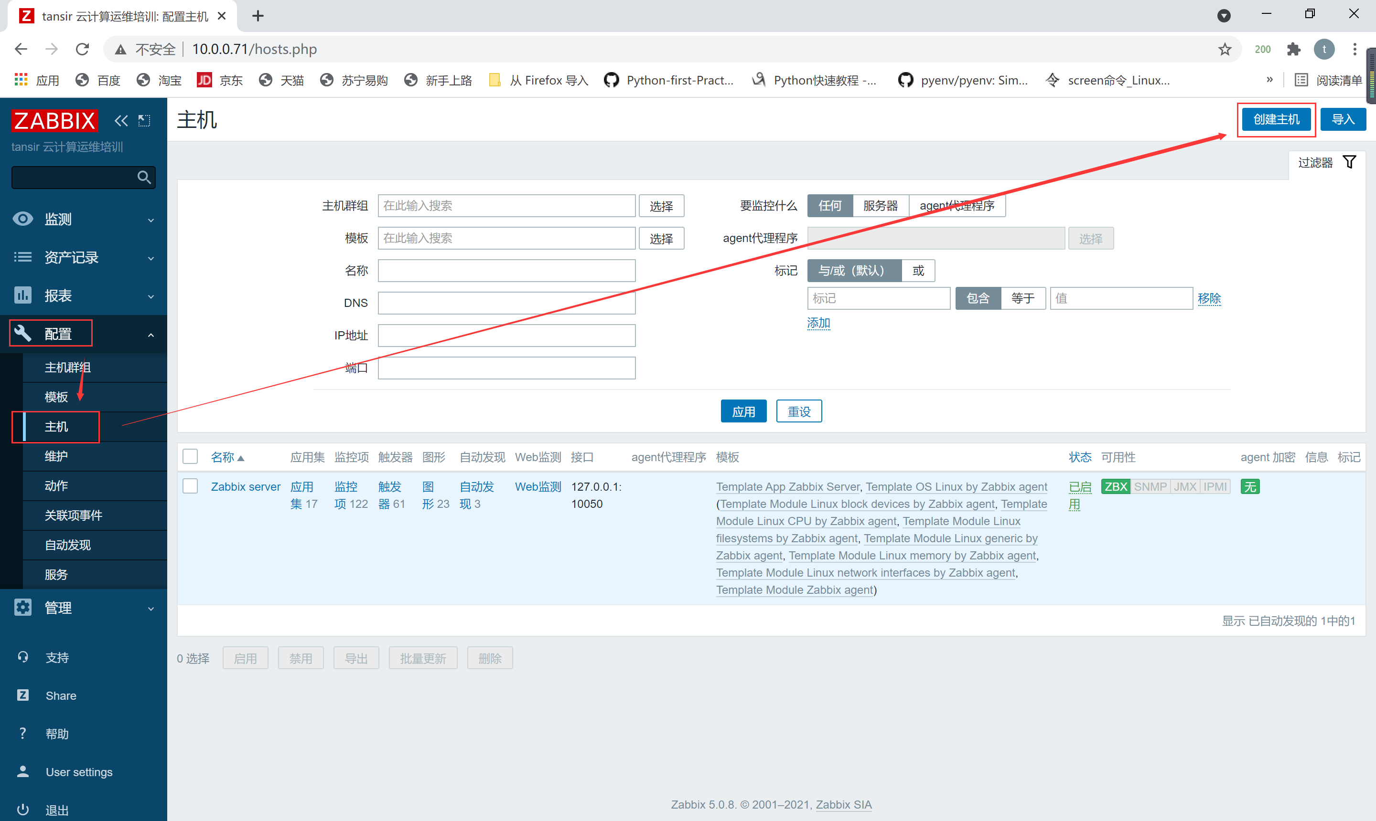
Task: Open the pyenv GitHub bookmark
Action: click(x=962, y=80)
